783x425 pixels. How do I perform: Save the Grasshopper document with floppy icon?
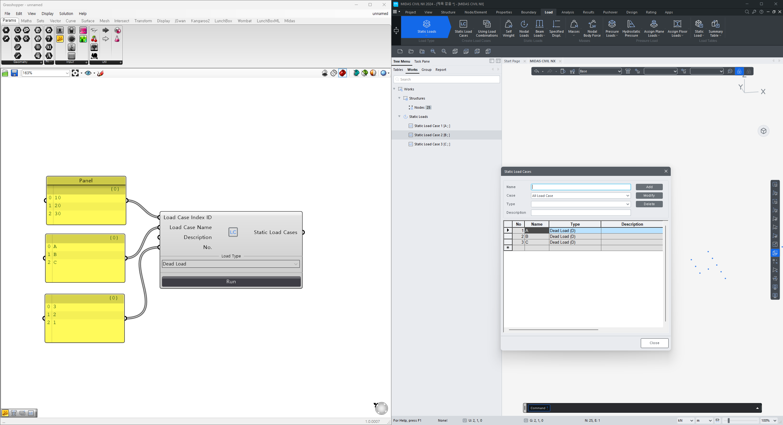(14, 73)
